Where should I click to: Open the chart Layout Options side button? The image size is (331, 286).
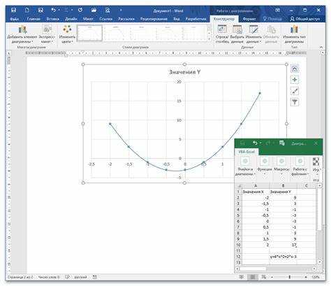point(295,69)
